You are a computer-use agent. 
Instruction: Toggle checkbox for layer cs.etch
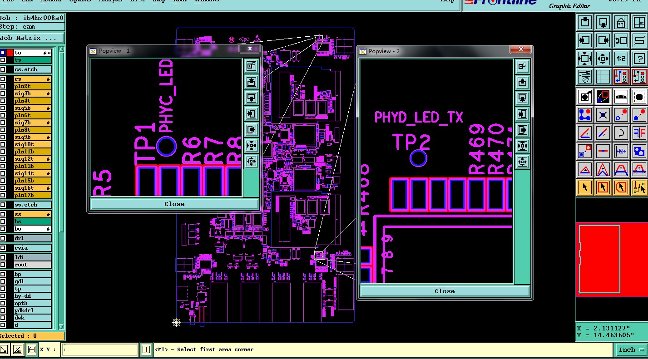coord(3,69)
